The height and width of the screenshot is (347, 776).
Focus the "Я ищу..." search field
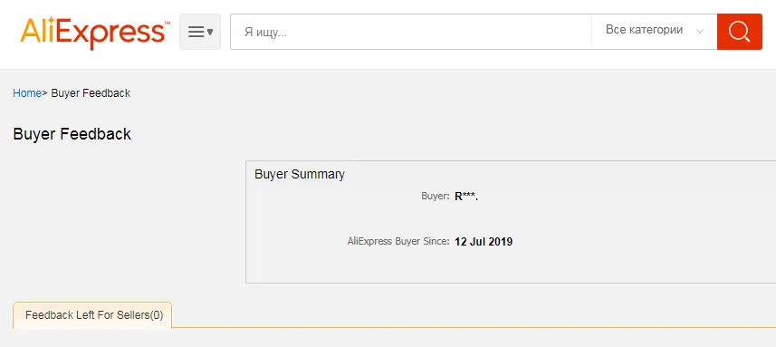pyautogui.click(x=411, y=32)
